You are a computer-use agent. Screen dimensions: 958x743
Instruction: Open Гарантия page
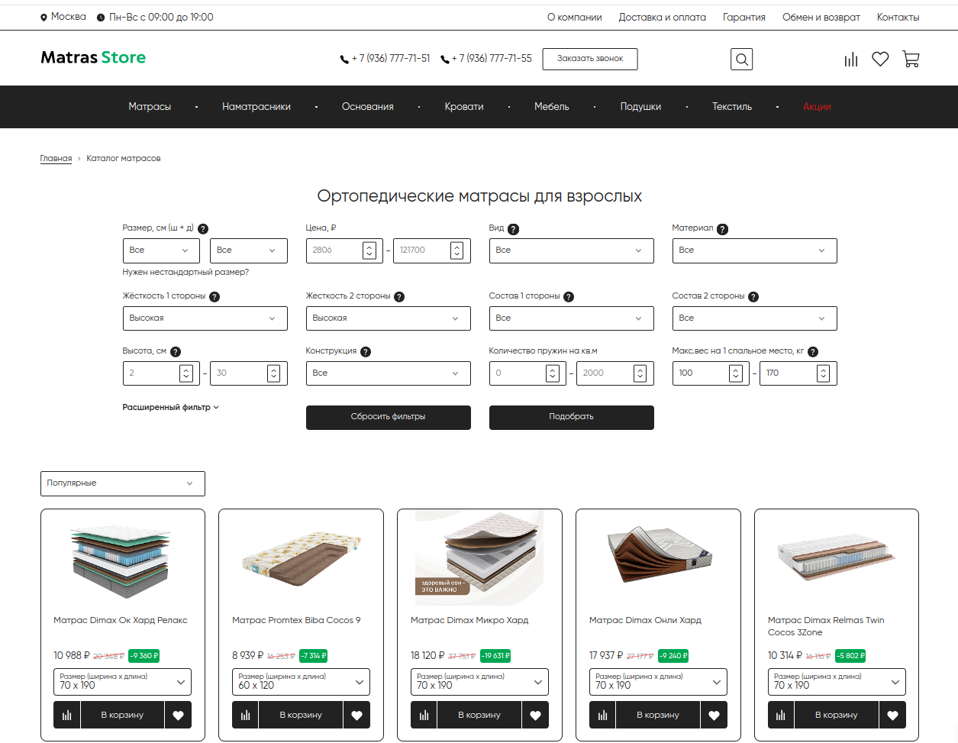[x=744, y=17]
